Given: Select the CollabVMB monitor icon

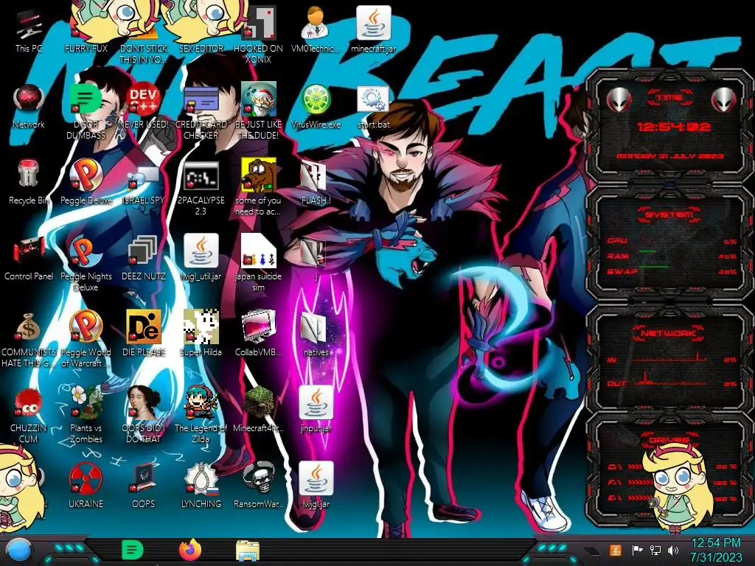Looking at the screenshot, I should tap(258, 334).
